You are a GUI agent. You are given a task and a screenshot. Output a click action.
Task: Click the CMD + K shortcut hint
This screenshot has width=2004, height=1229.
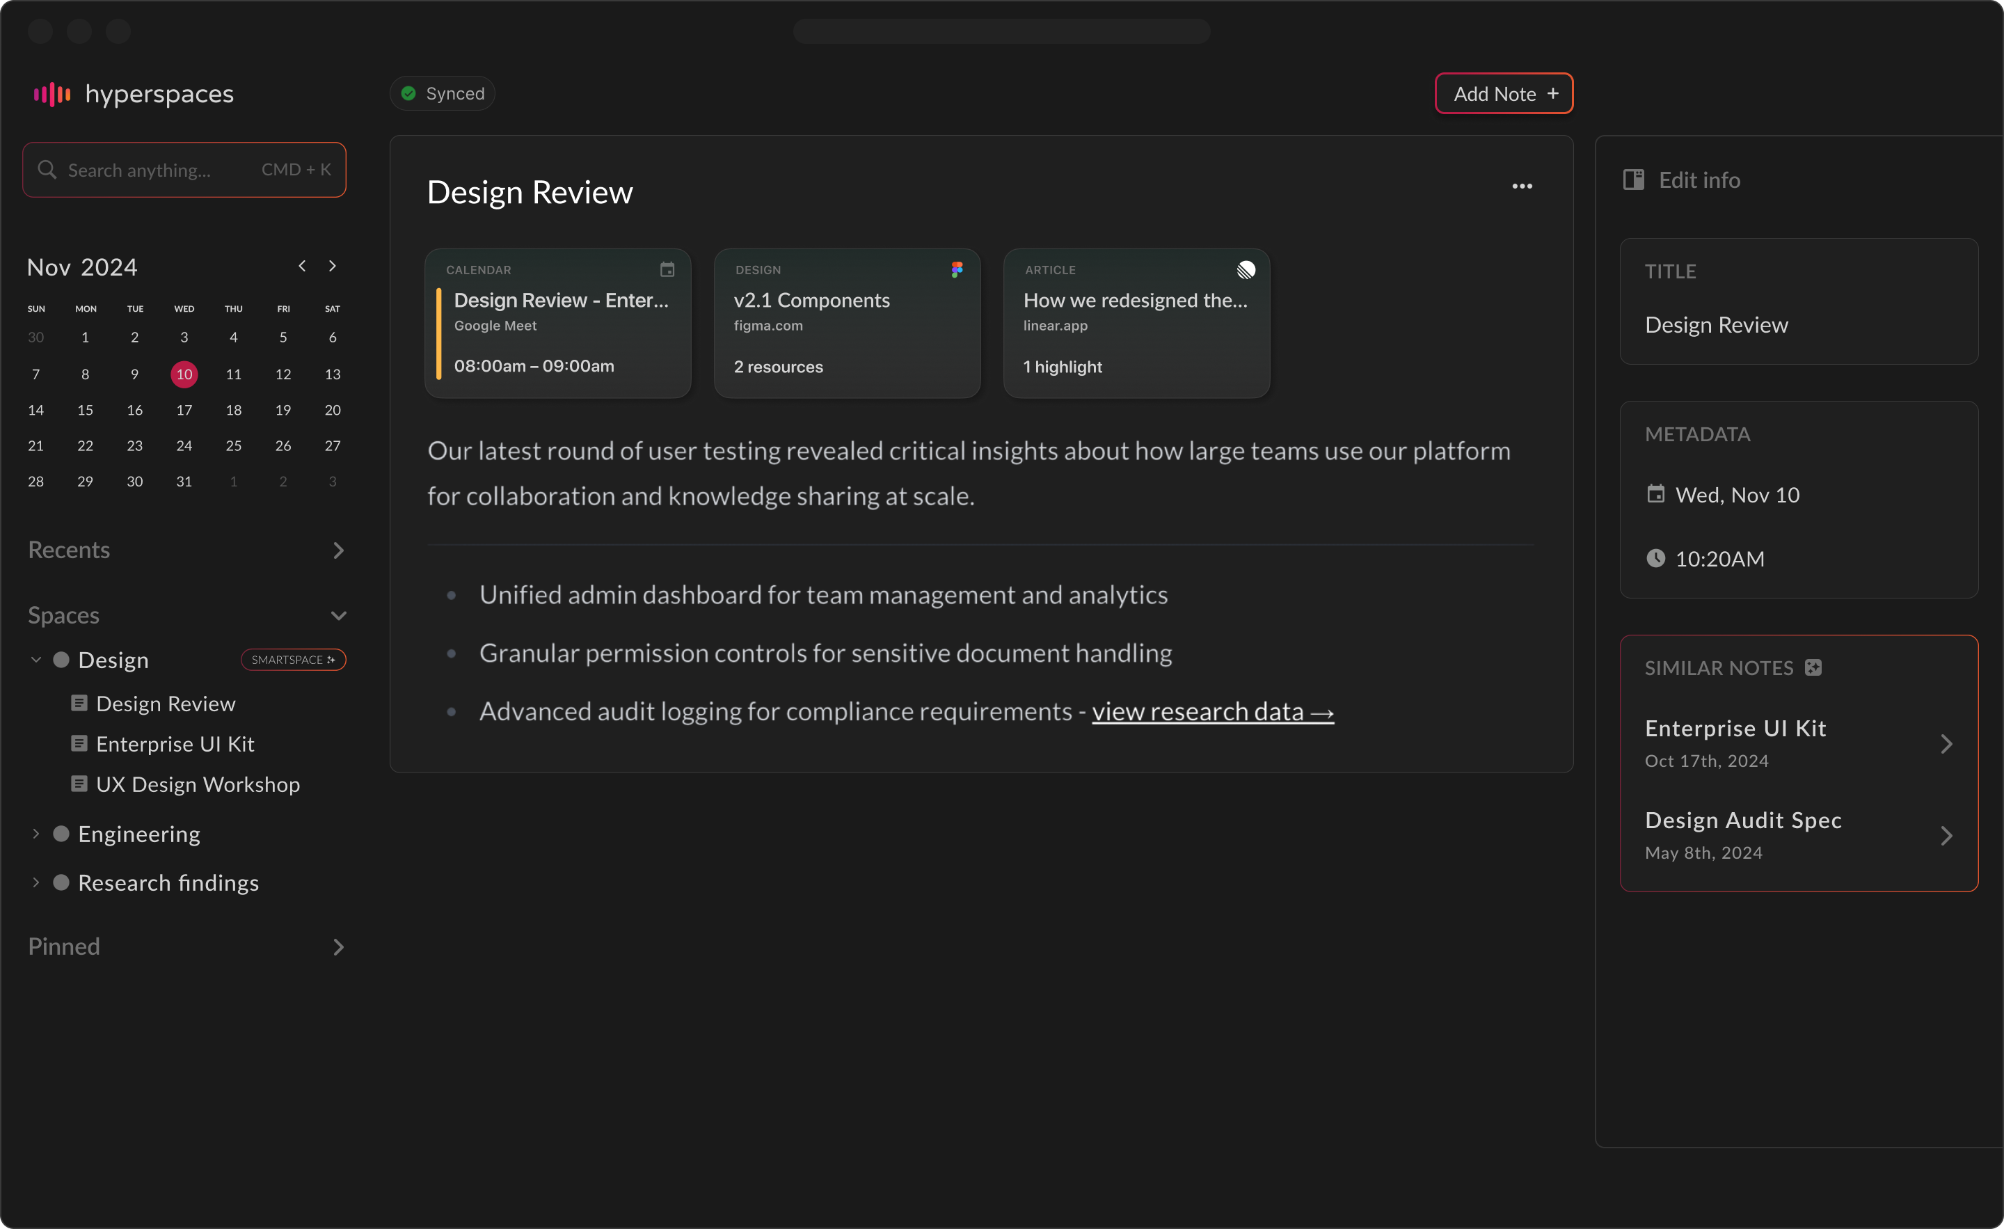click(x=296, y=169)
